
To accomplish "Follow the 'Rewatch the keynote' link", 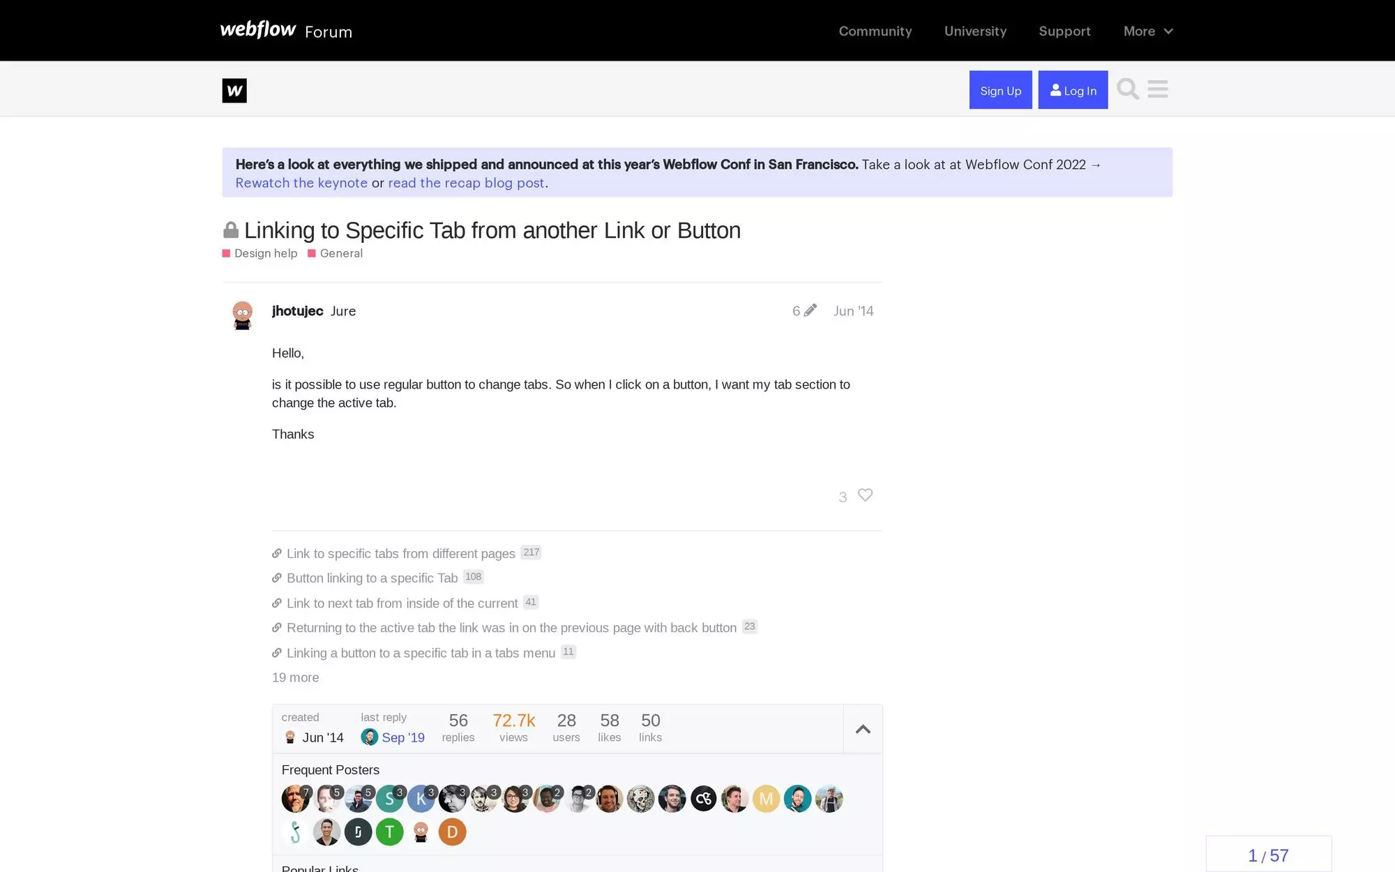I will click(301, 182).
